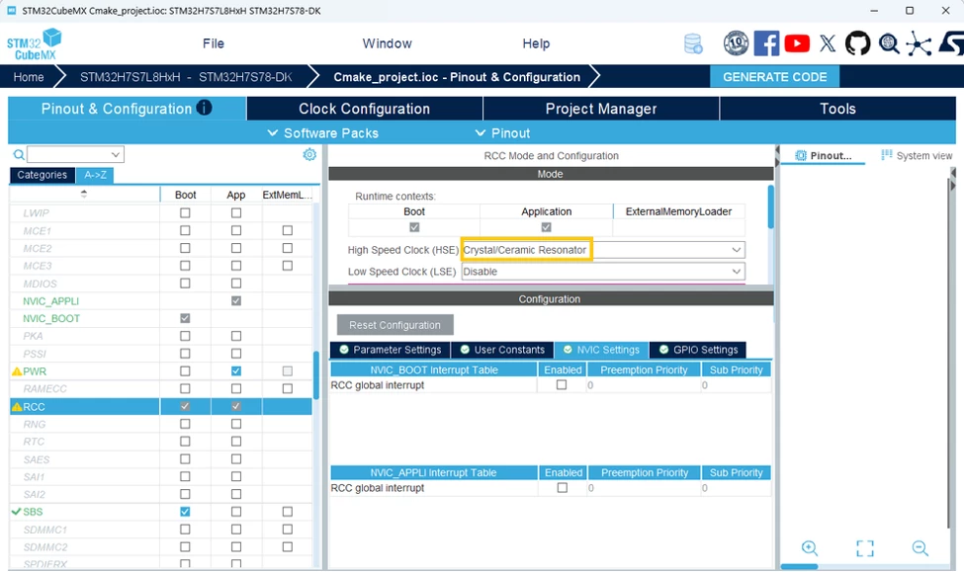
Task: Select the RCC row in peripheral list
Action: point(161,406)
